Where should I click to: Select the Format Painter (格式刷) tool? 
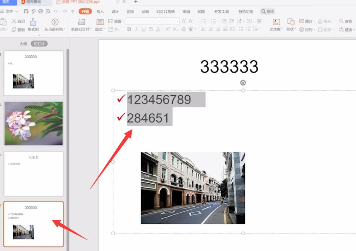[33, 25]
